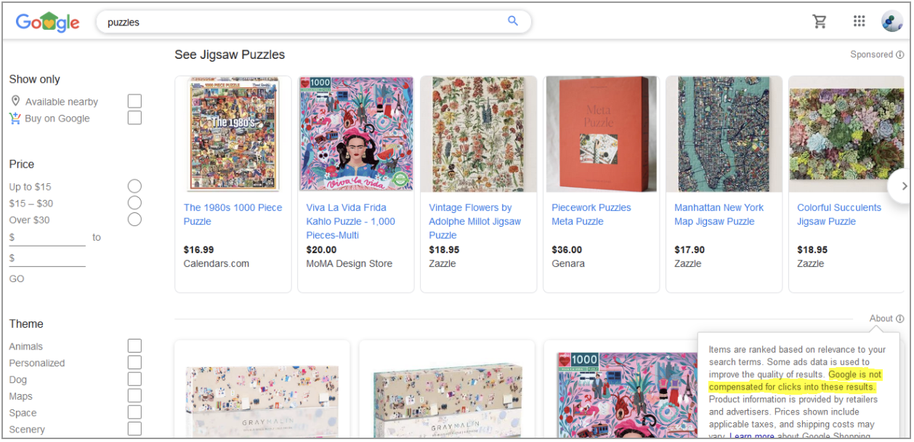Screen dimensions: 914x442
Task: Click the $36.00 price
Action: tap(567, 249)
